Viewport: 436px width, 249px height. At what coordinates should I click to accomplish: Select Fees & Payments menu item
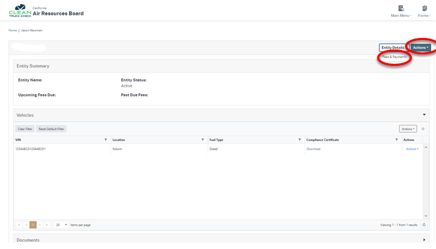point(395,57)
